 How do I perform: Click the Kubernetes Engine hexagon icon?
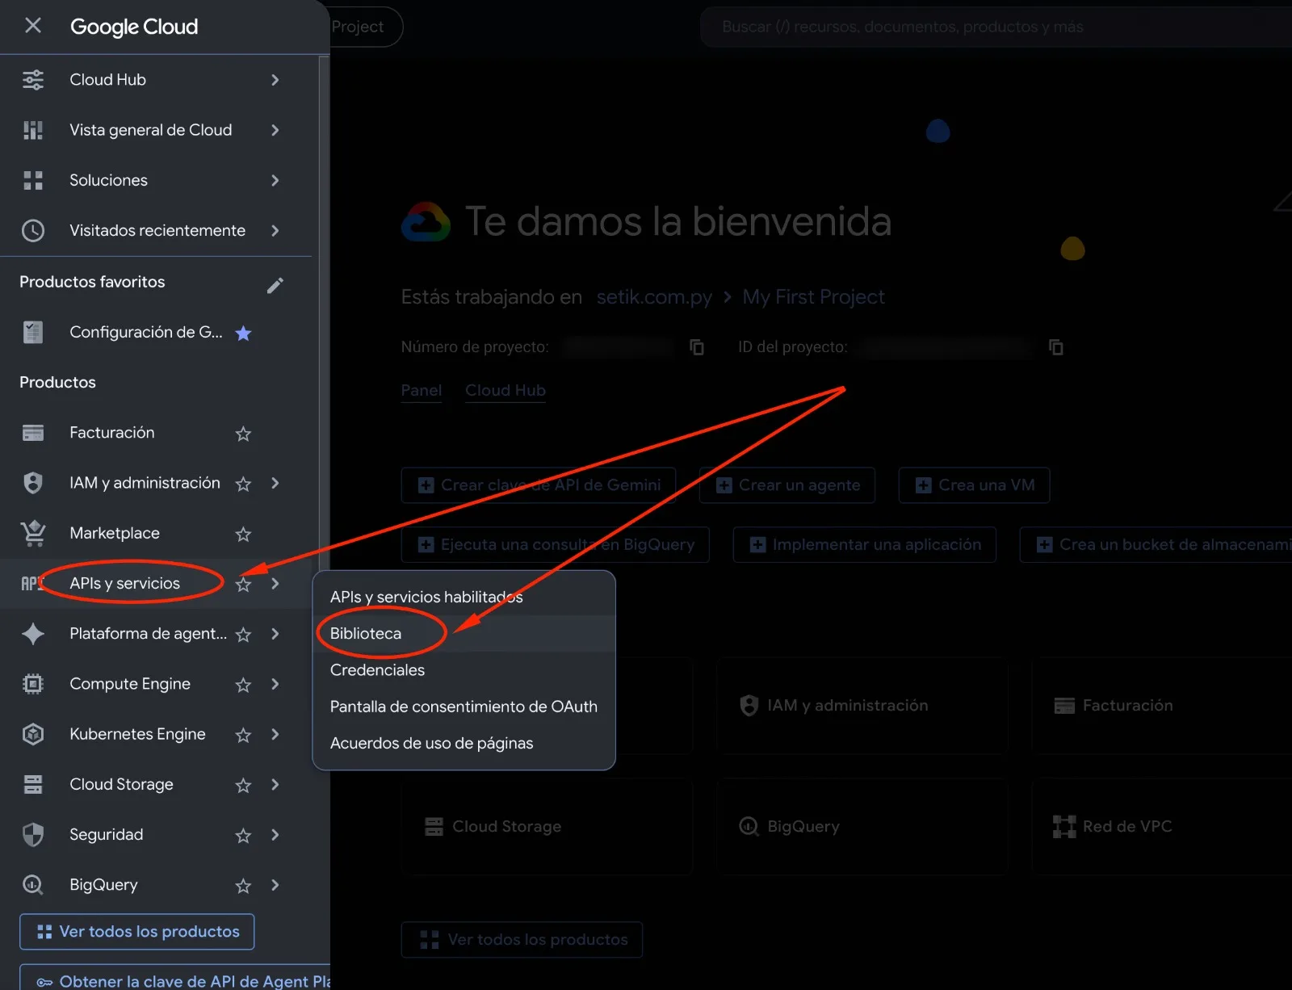click(x=33, y=734)
